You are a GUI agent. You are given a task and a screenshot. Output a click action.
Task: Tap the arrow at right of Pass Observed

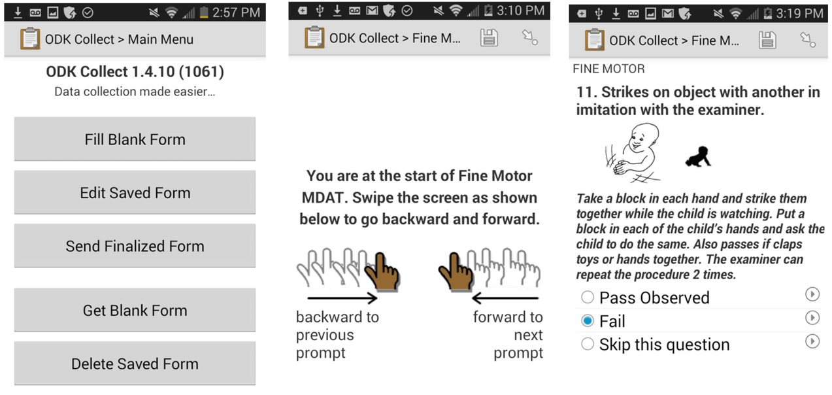tap(812, 294)
